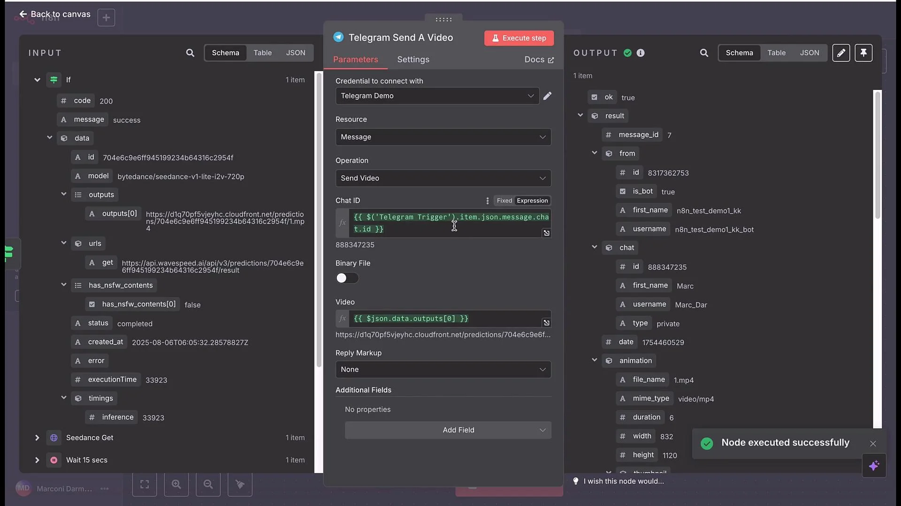
Task: Collapse the chat object in output
Action: click(x=594, y=247)
